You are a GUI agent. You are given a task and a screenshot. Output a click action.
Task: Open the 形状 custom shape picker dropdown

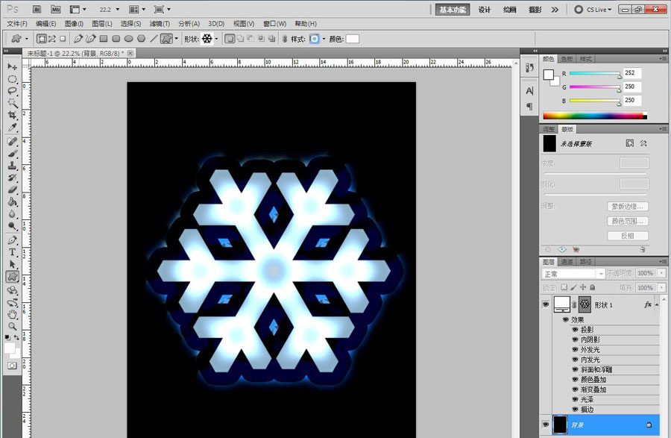[217, 38]
